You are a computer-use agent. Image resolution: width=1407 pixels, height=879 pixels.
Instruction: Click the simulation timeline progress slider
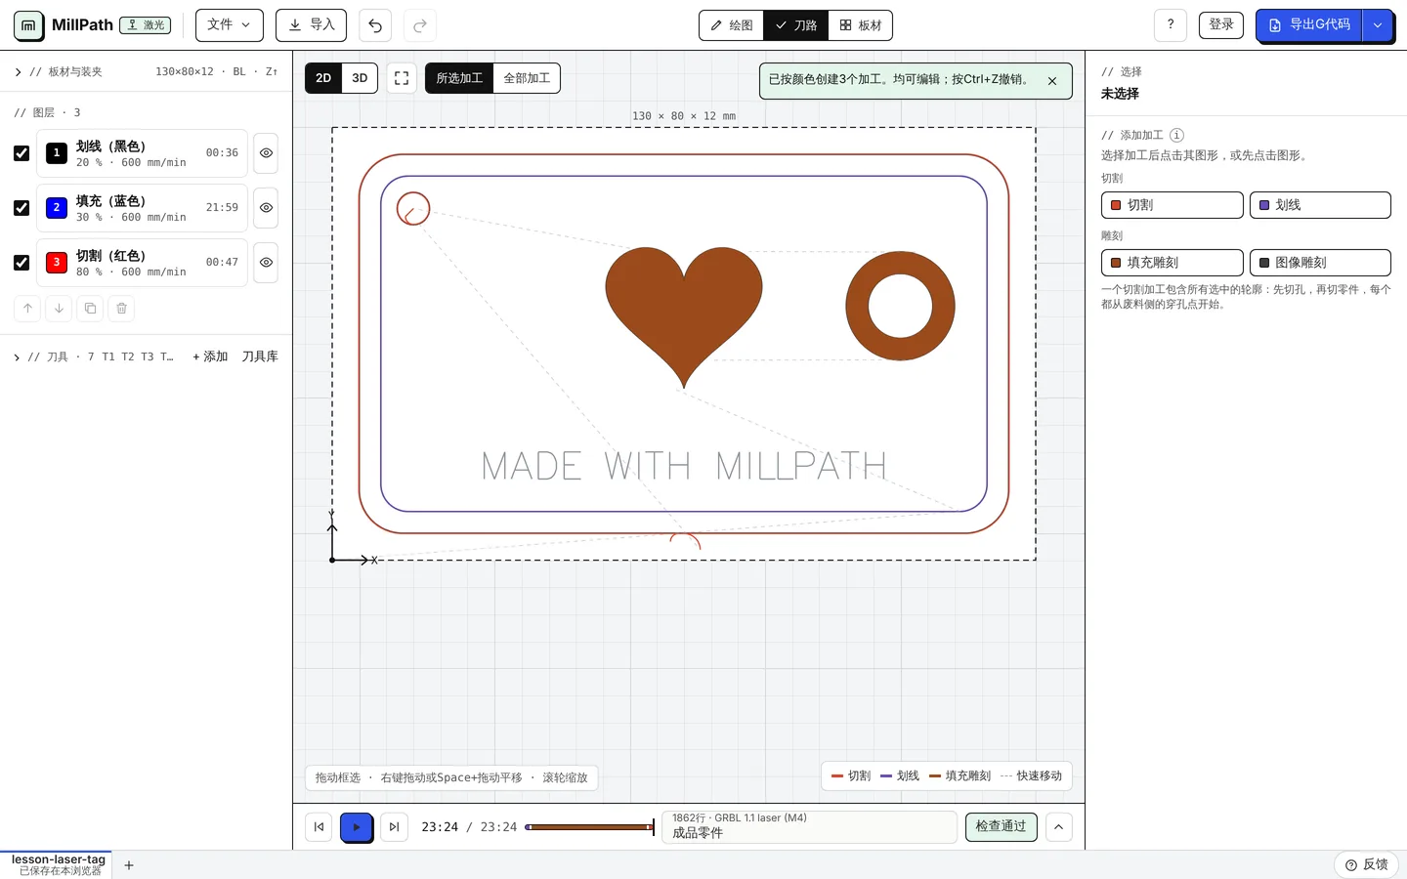pyautogui.click(x=589, y=827)
